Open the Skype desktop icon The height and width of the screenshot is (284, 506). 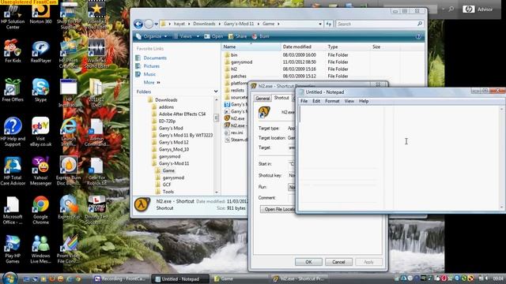(x=40, y=90)
